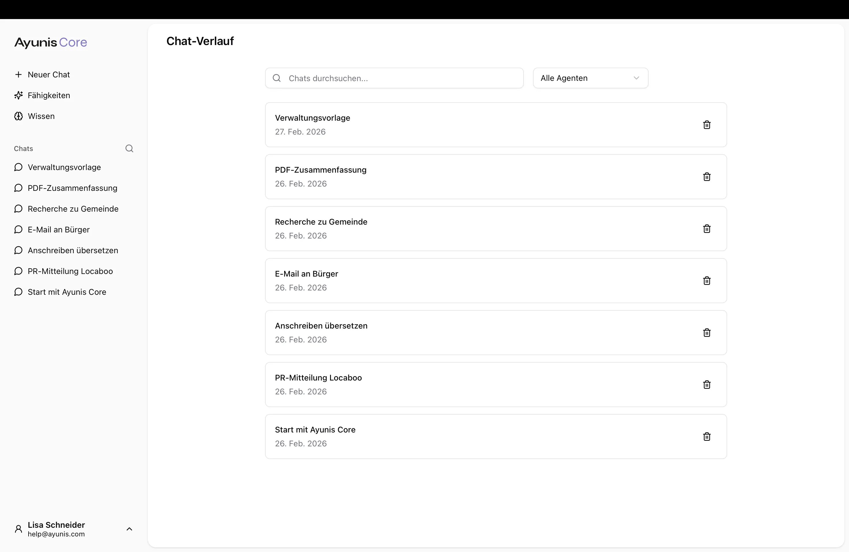This screenshot has height=552, width=849.
Task: Delete the PDF-Zusammenfassung chat via trash icon
Action: coord(707,177)
